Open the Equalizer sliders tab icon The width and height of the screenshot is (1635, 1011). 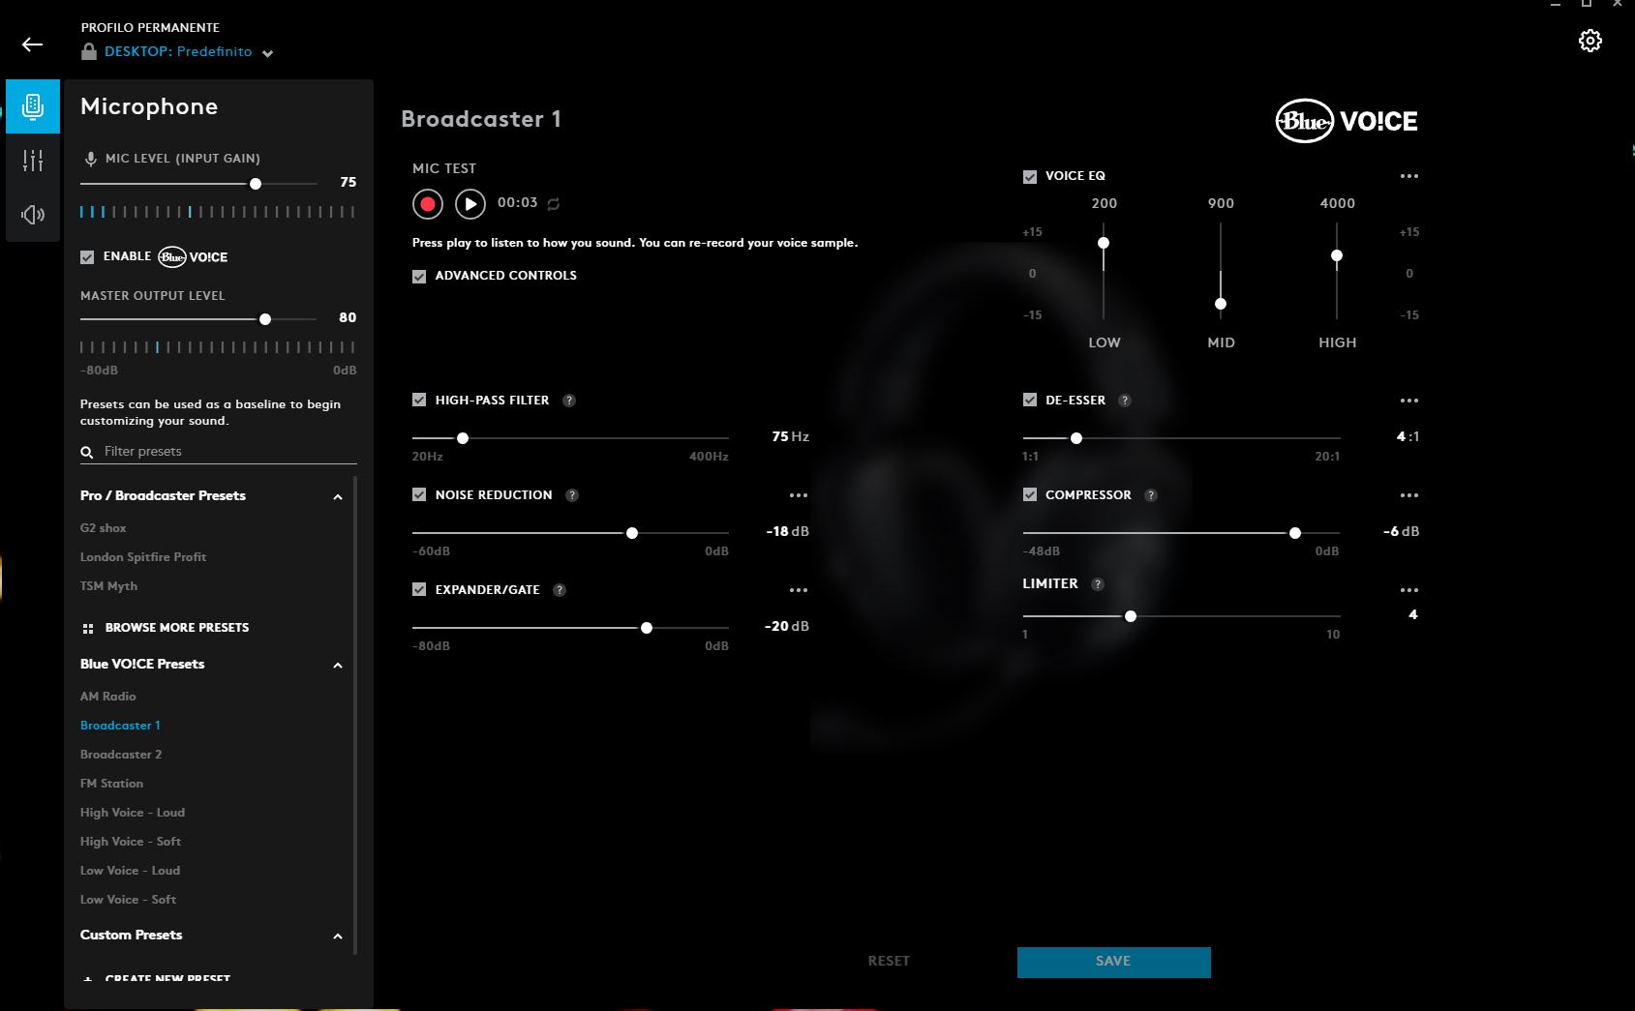tap(33, 161)
